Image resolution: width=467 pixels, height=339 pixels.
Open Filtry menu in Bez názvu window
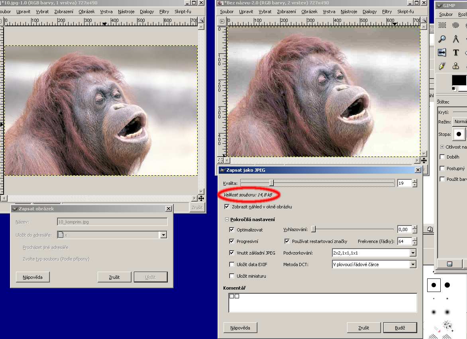387,12
